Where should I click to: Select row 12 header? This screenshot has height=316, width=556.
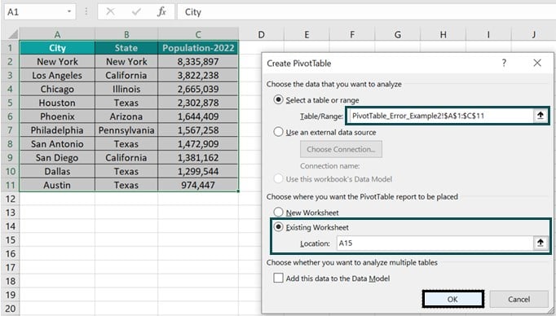pyautogui.click(x=10, y=199)
